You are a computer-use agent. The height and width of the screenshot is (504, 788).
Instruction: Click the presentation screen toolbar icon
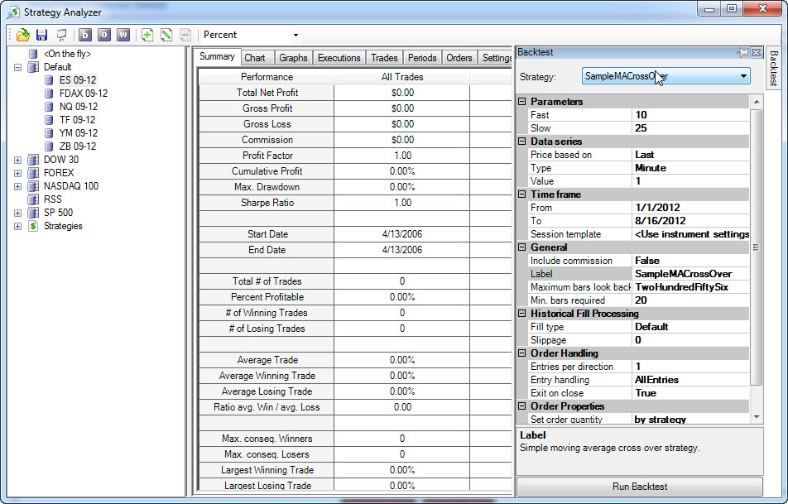[61, 35]
